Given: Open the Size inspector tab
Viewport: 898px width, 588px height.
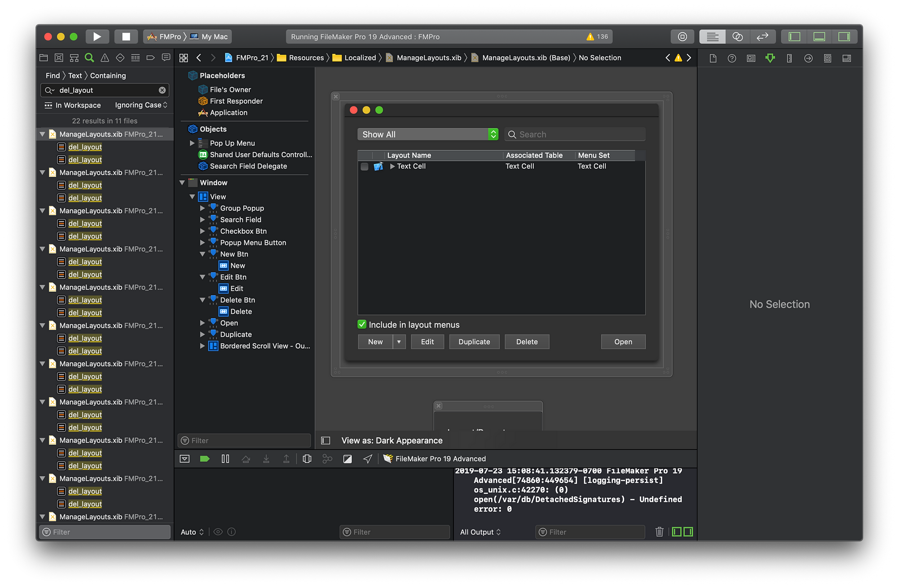Looking at the screenshot, I should click(x=789, y=58).
